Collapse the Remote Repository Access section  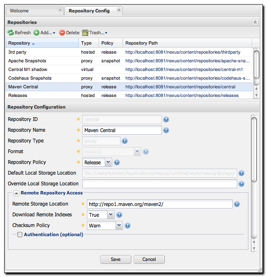[16, 193]
